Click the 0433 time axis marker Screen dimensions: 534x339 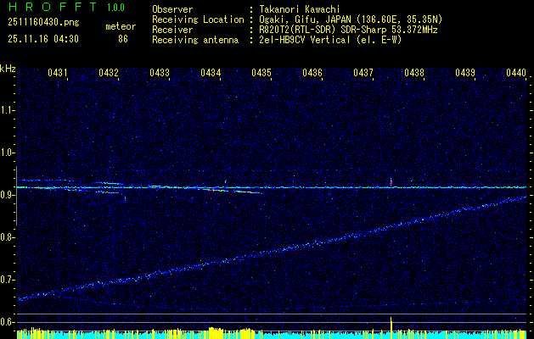[x=160, y=72]
